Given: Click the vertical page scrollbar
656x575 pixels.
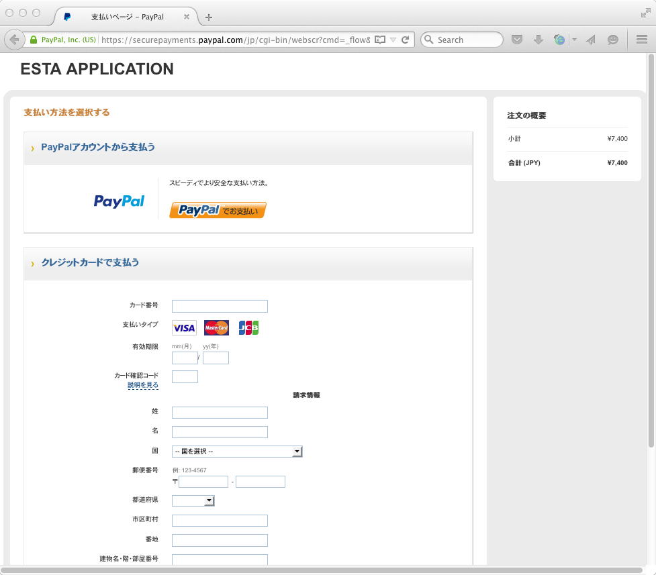Looking at the screenshot, I should [651, 251].
